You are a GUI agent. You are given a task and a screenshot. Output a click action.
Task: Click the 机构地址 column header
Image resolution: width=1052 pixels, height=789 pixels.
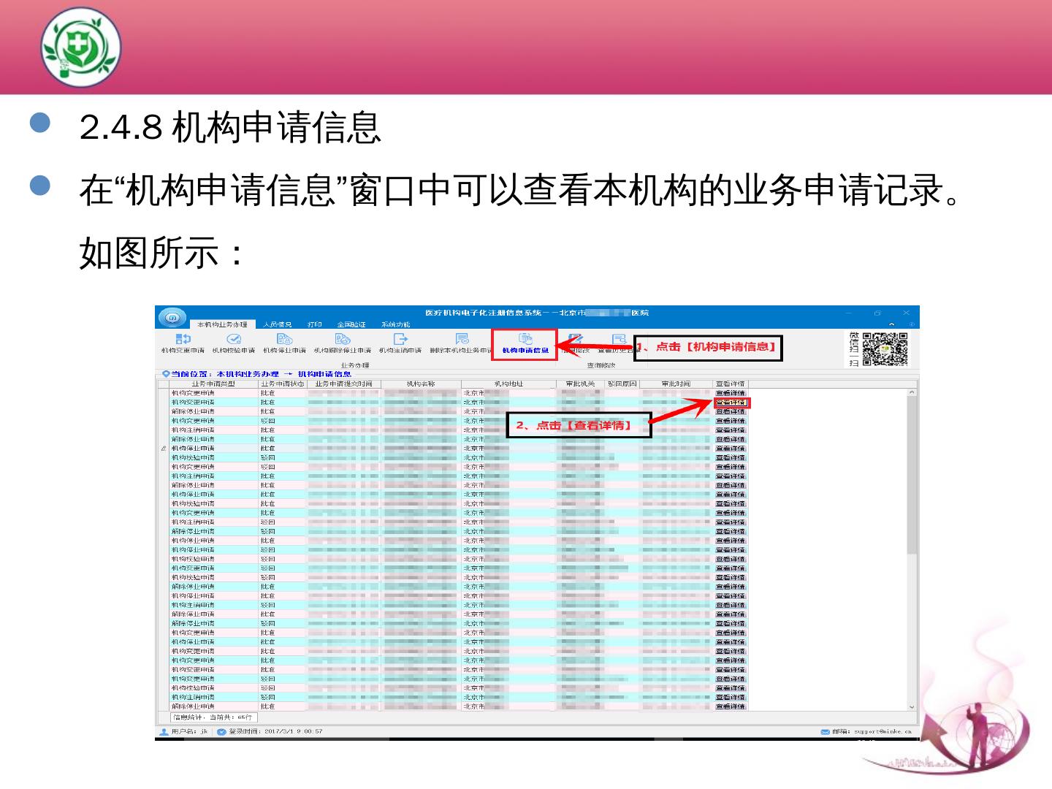(x=508, y=384)
